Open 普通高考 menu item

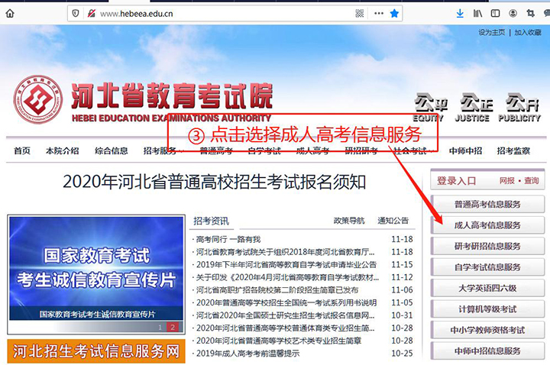click(216, 151)
